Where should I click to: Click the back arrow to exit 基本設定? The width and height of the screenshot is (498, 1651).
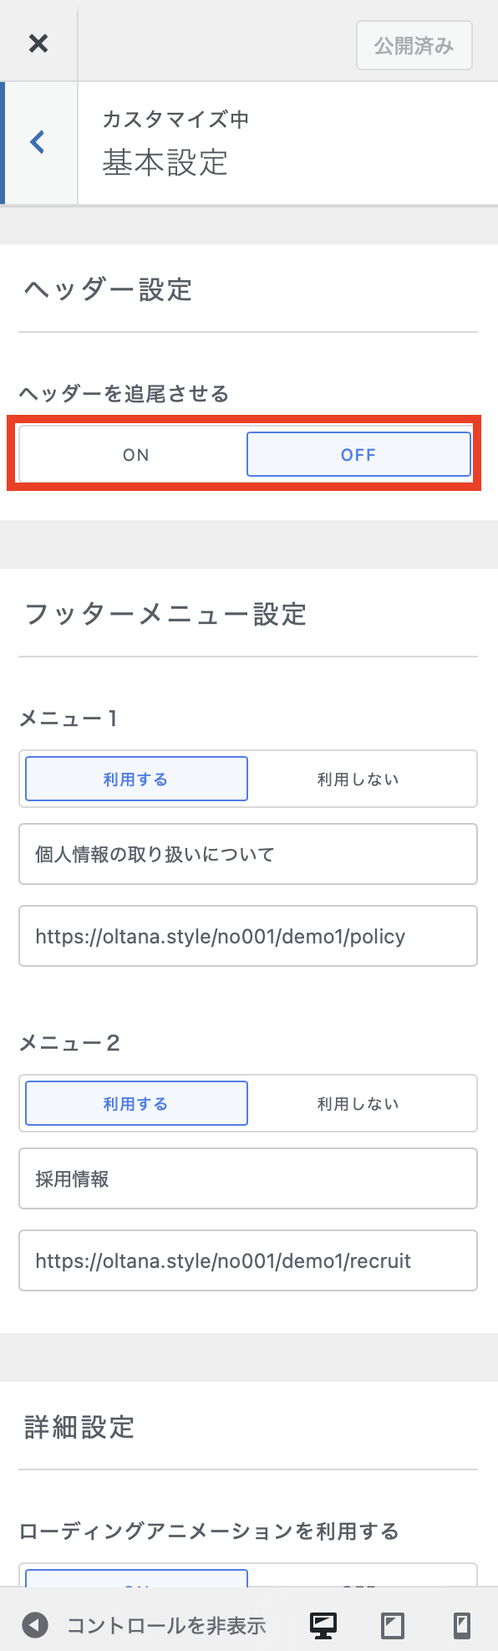(x=36, y=142)
